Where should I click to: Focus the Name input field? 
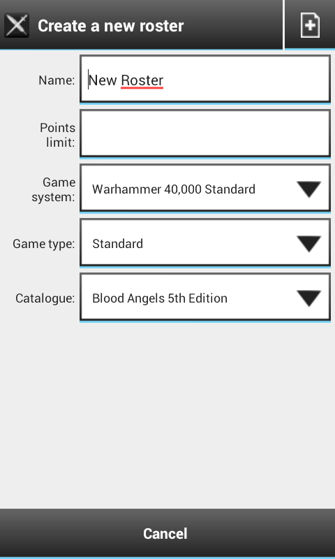coord(205,80)
